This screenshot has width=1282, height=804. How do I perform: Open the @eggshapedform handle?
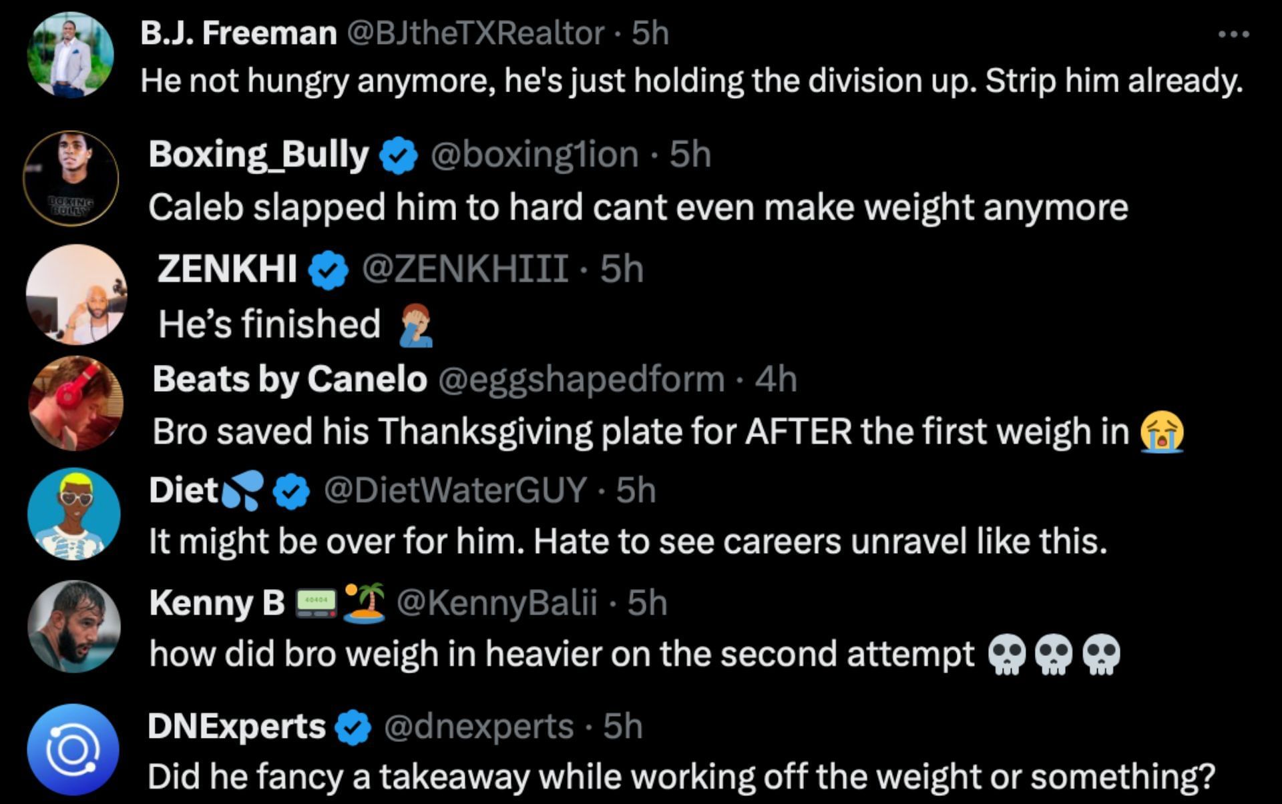581,379
